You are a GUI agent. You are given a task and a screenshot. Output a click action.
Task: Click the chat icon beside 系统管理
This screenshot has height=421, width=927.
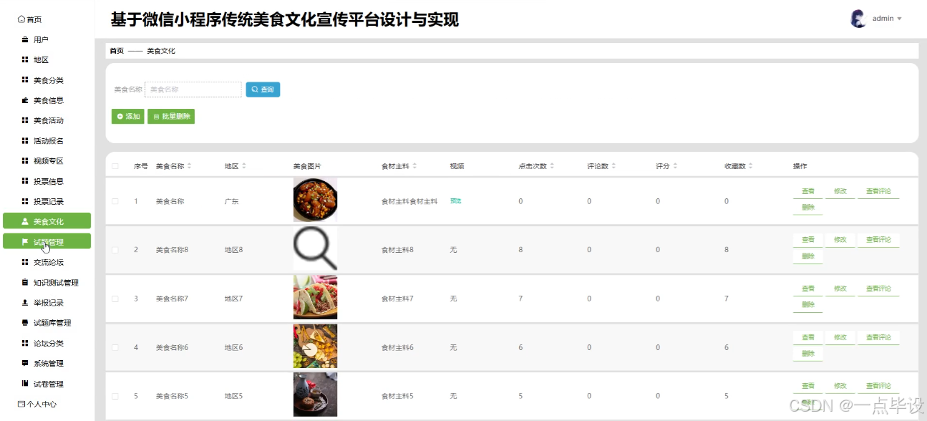point(25,363)
